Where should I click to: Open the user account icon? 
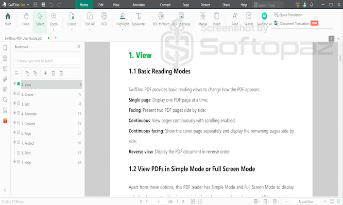(x=304, y=5)
